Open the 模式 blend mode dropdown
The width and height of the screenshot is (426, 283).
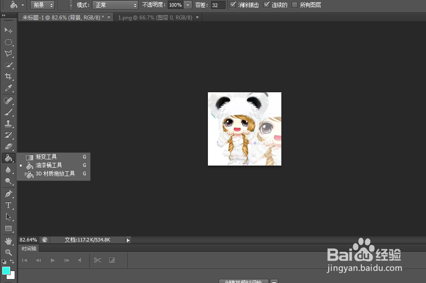tap(115, 5)
